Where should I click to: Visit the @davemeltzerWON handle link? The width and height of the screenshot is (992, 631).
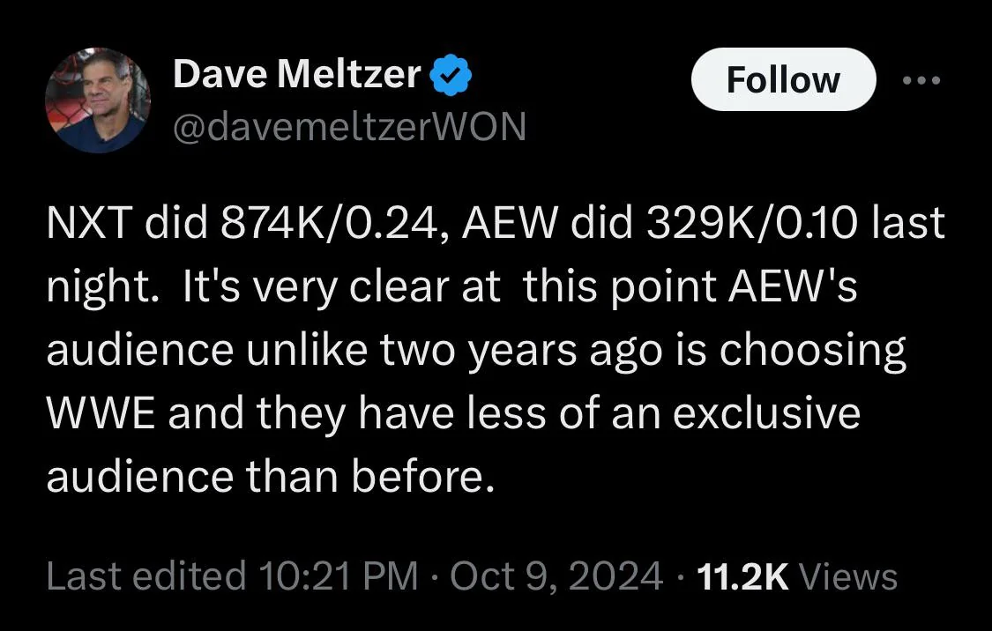(x=349, y=126)
